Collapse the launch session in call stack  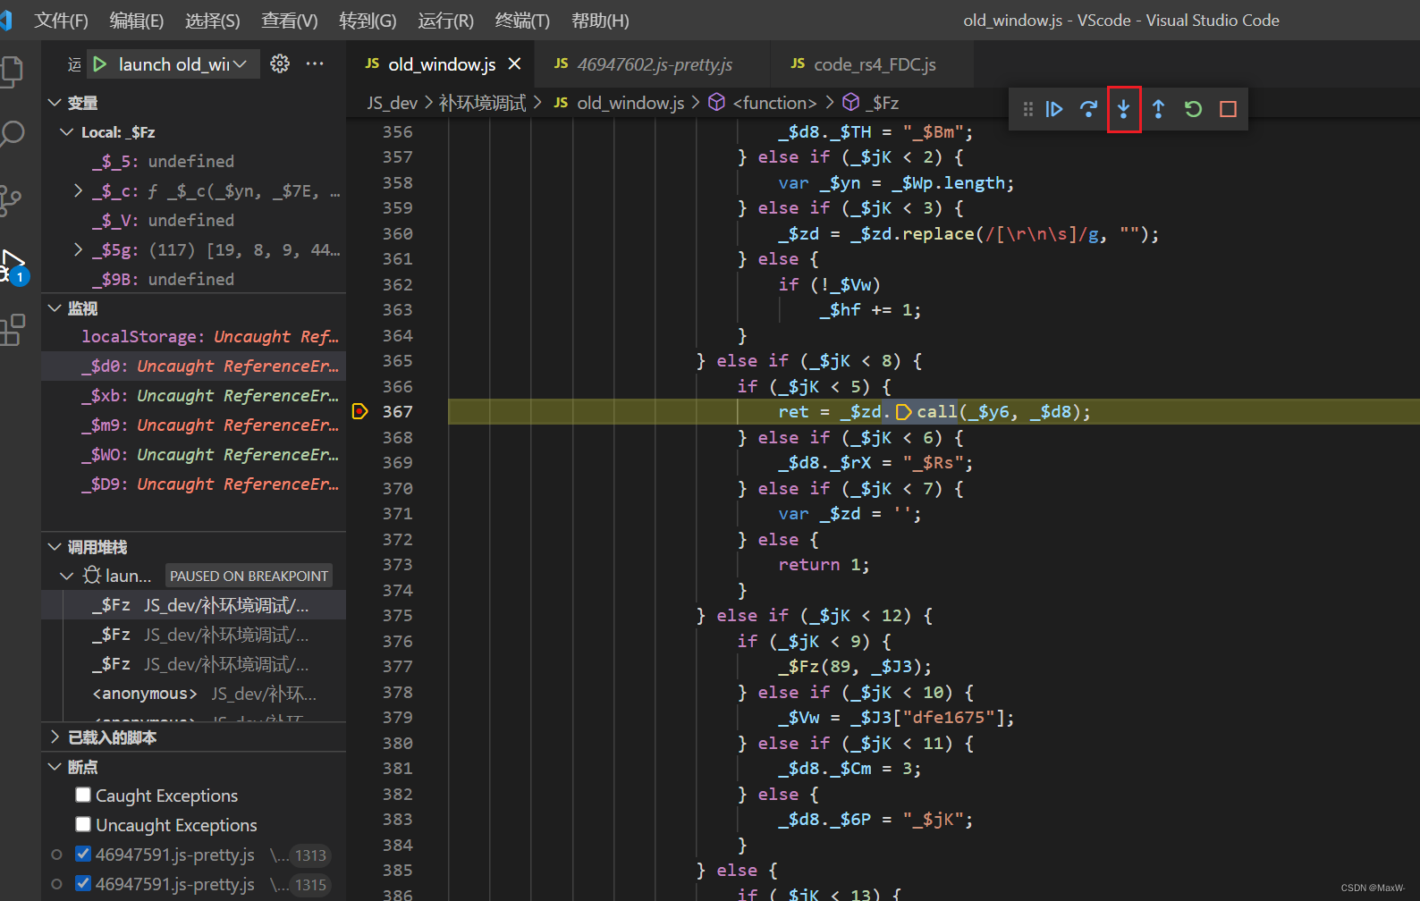(x=67, y=576)
